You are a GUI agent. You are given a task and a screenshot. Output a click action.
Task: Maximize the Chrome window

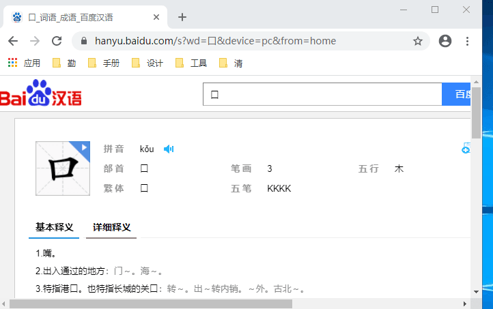pos(435,10)
